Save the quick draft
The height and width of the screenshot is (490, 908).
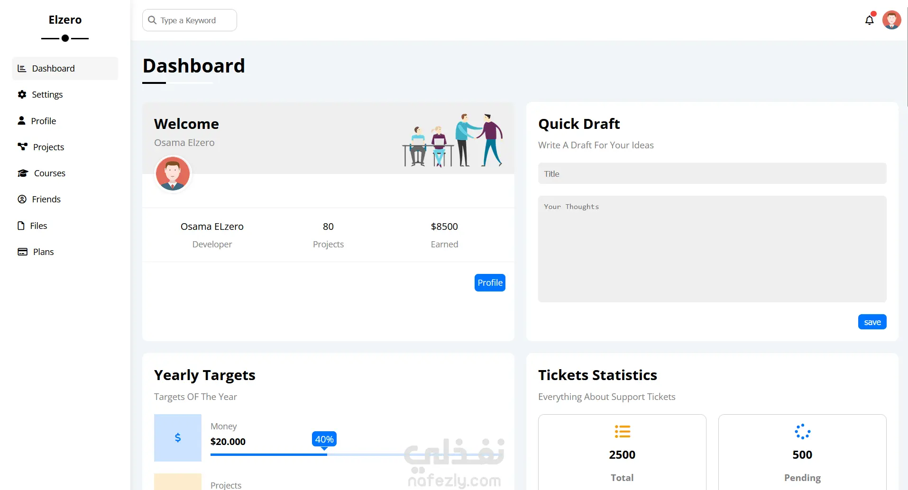pos(872,322)
